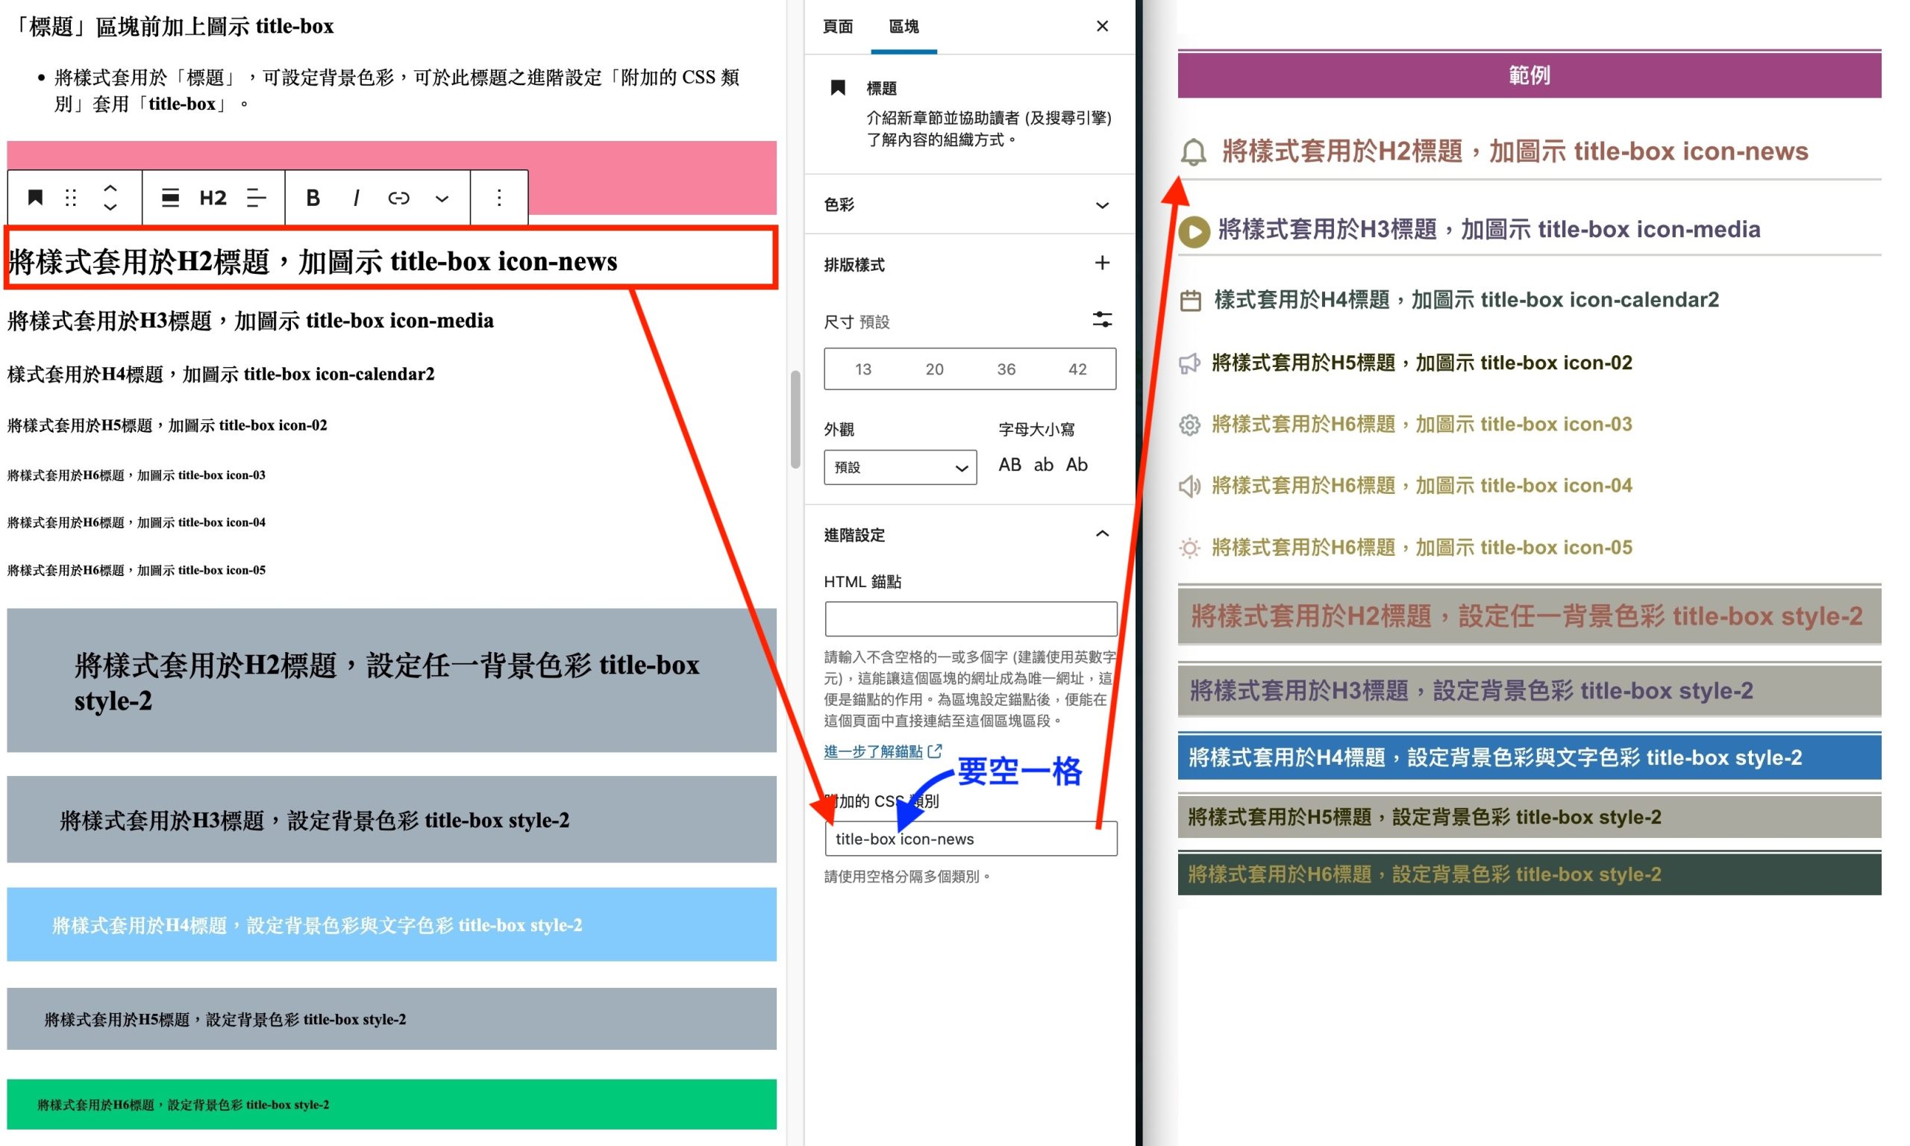This screenshot has height=1146, width=1910.
Task: Click the preview H3 style-2 heading bar
Action: pyautogui.click(x=1529, y=690)
